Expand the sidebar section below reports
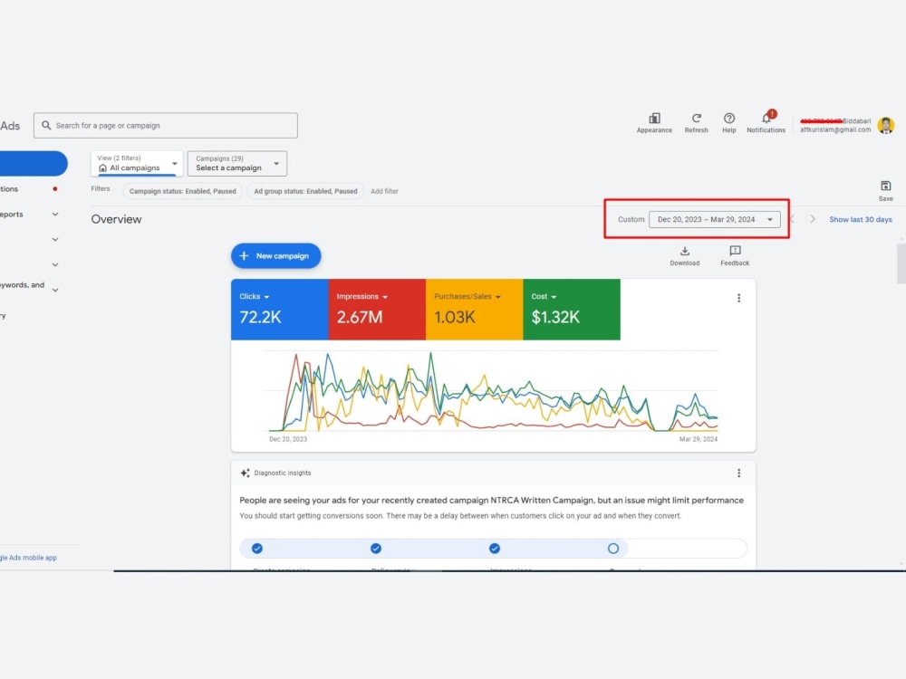 [55, 239]
